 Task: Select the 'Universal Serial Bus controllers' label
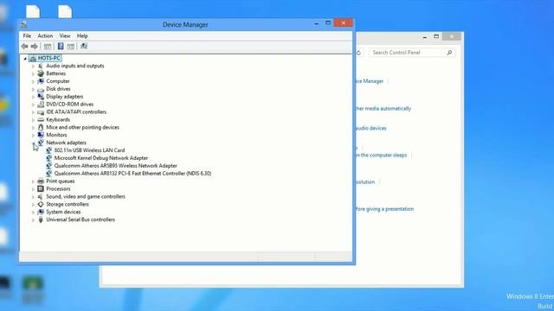pyautogui.click(x=81, y=219)
